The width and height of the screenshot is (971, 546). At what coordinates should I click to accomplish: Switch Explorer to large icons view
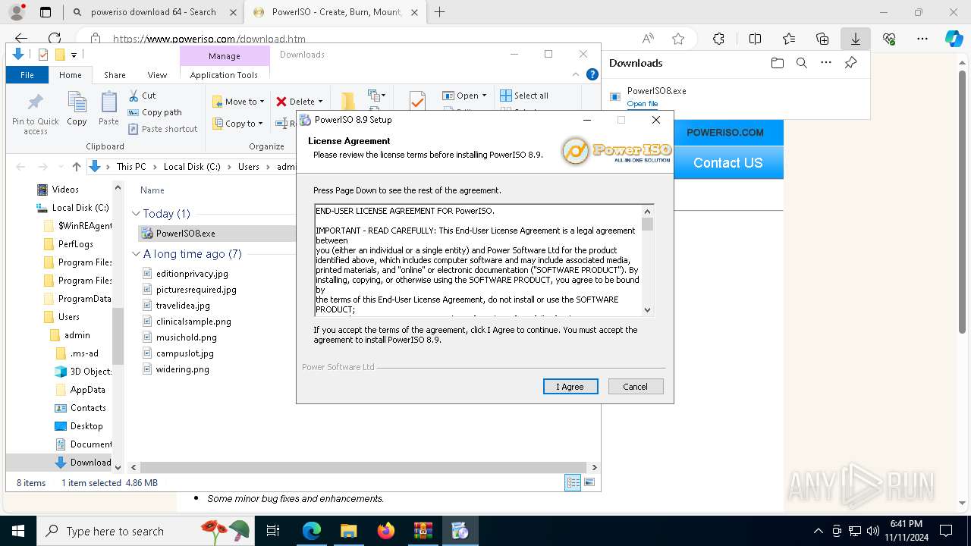click(x=589, y=483)
